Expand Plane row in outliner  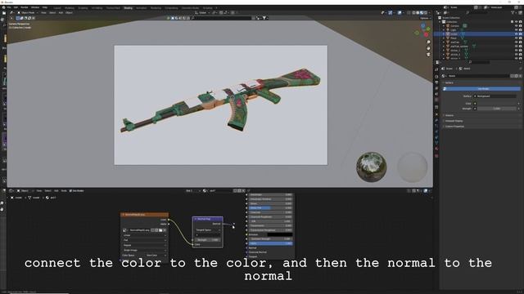(444, 38)
